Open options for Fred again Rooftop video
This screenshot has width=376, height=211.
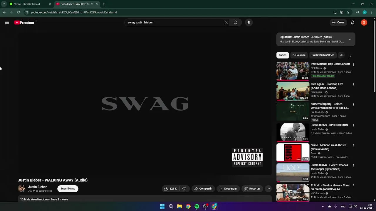pos(354,85)
